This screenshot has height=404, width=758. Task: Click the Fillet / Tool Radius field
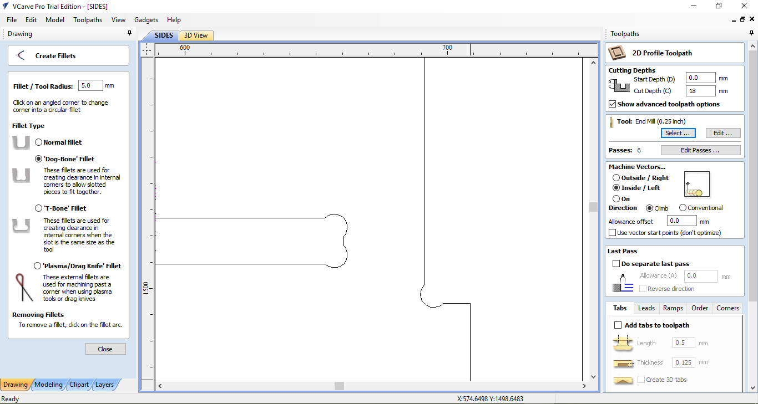pos(90,86)
